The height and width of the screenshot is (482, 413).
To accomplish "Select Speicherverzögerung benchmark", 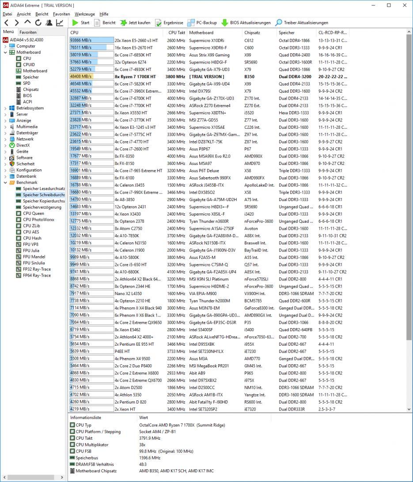I will pyautogui.click(x=42, y=207).
